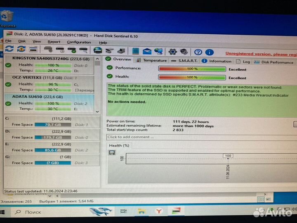Switch to the Disk Performance tab
The height and width of the screenshot is (223, 297).
[273, 62]
